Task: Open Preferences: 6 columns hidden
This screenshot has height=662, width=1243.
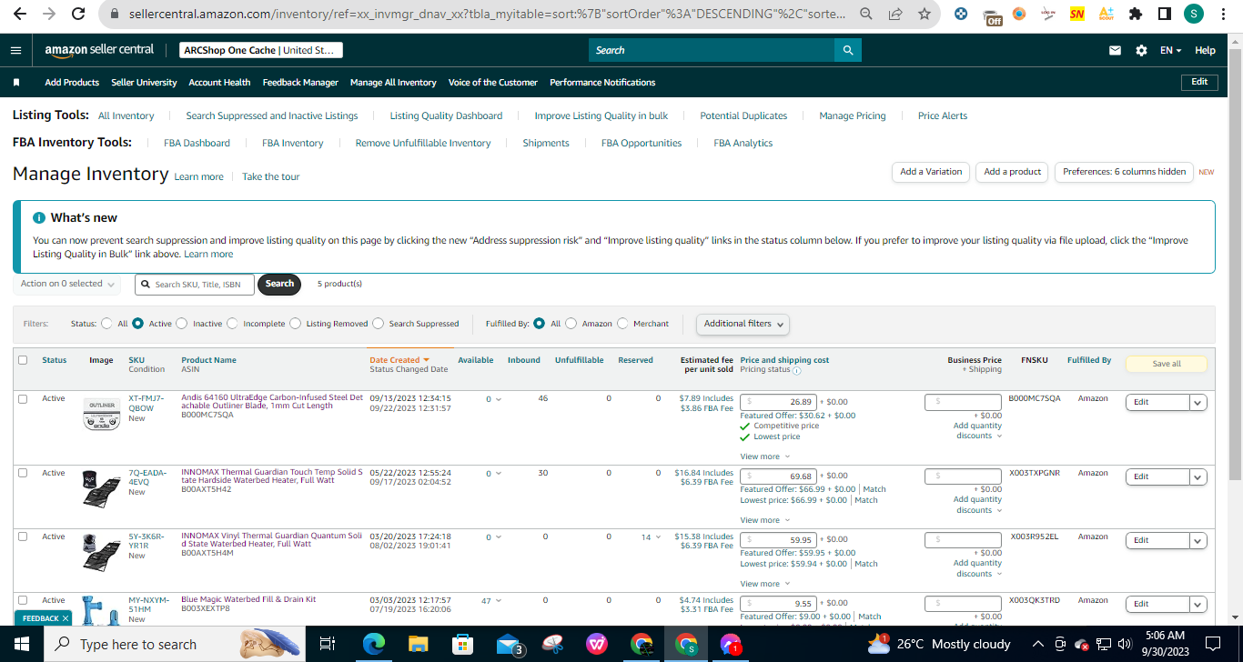Action: pos(1124,172)
